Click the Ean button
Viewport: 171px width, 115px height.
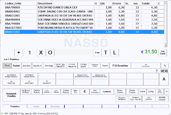(97, 53)
